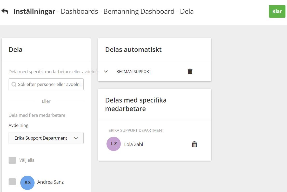Screen dimensions: 287x192
Task: Click Lola Zahl's LZ avatar
Action: (114, 144)
